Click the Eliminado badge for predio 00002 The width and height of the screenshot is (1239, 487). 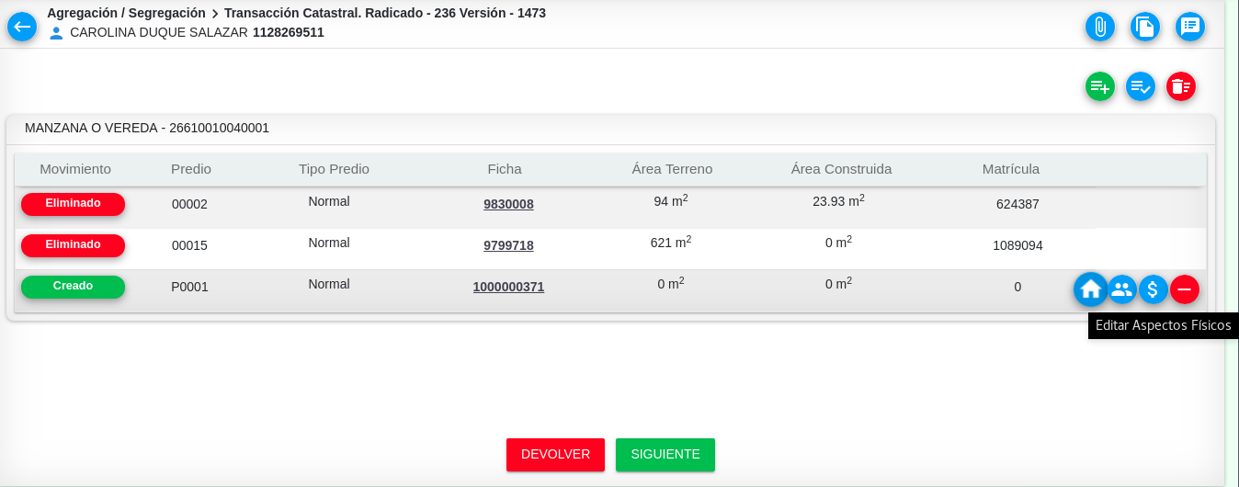tap(73, 204)
